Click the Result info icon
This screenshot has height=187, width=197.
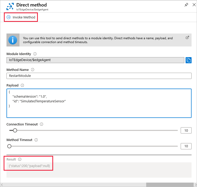[x=20, y=159]
